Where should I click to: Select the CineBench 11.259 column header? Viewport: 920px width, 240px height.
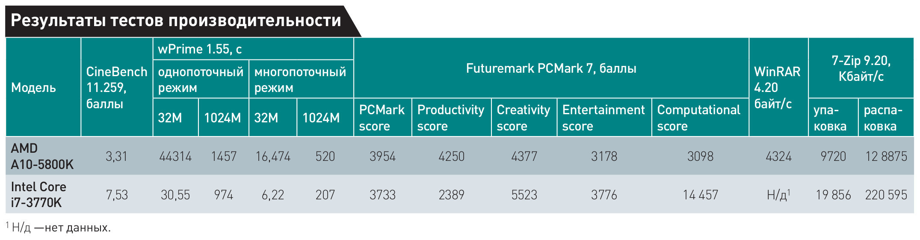pos(116,88)
